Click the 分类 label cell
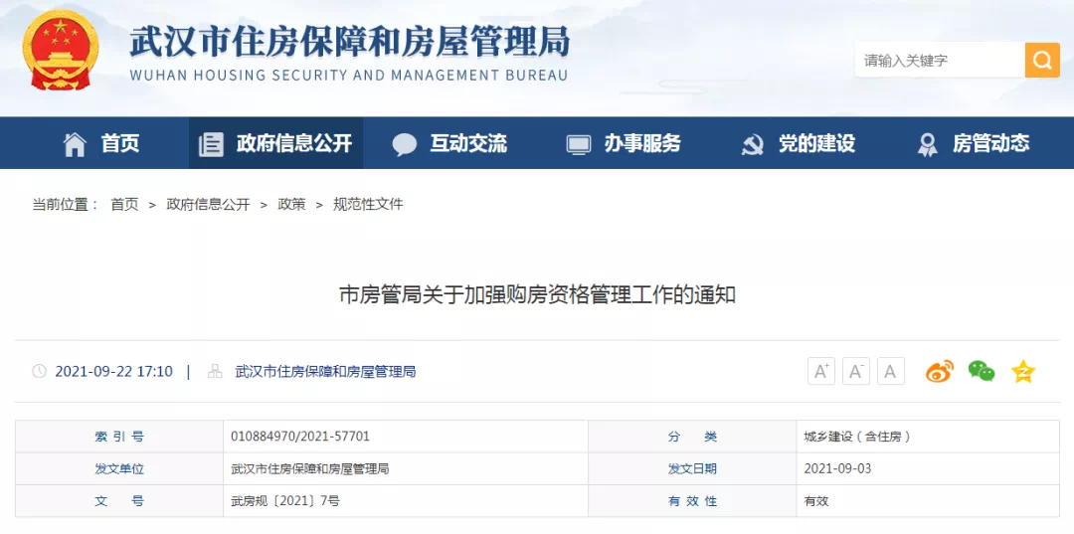Image resolution: width=1074 pixels, height=534 pixels. (x=692, y=437)
